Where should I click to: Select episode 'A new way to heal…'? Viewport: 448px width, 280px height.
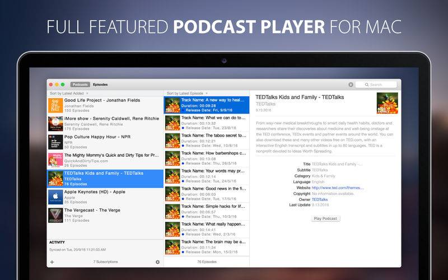tap(207, 105)
